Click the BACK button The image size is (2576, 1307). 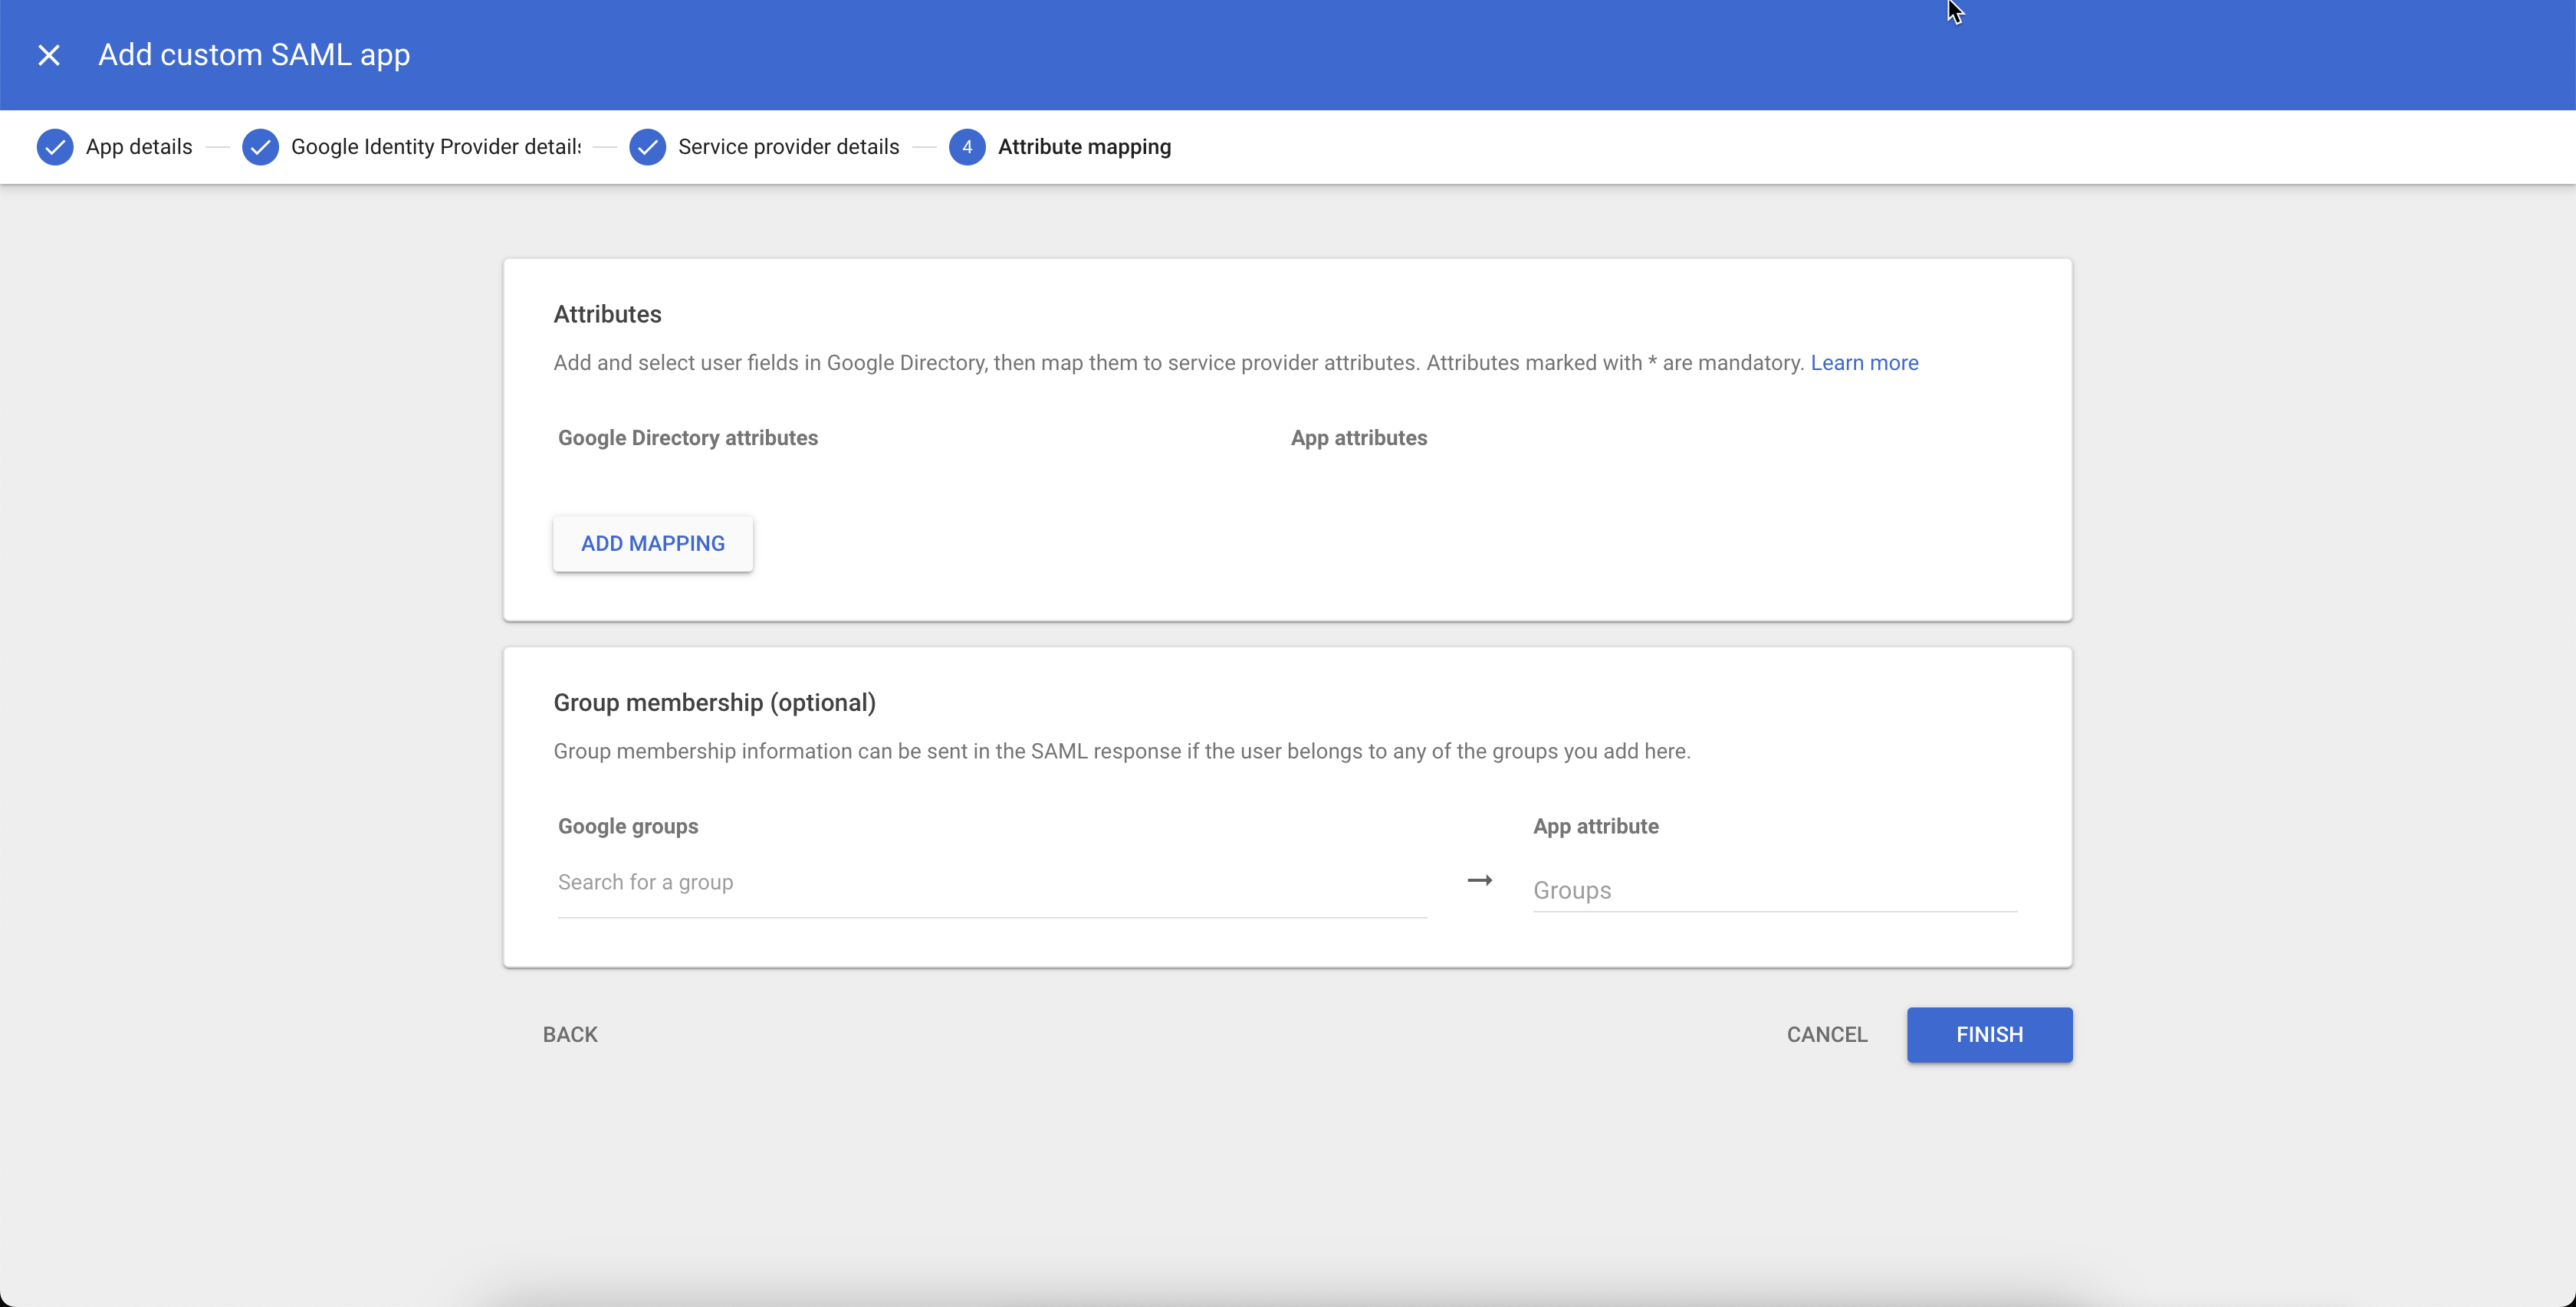(569, 1034)
